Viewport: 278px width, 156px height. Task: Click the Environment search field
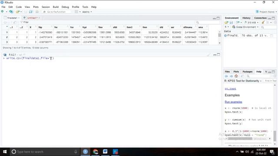click(268, 27)
